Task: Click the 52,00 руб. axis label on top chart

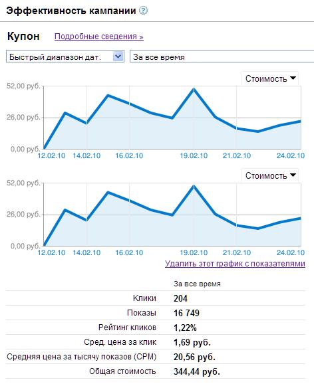Action: point(23,86)
